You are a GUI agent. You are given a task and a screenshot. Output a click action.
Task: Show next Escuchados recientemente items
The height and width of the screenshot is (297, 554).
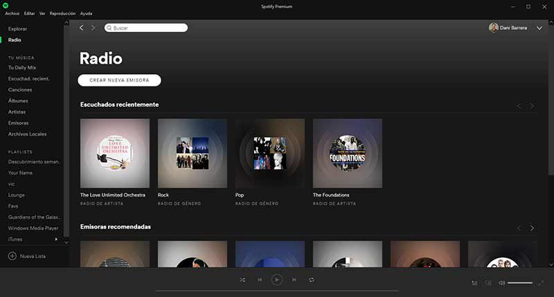pyautogui.click(x=532, y=106)
